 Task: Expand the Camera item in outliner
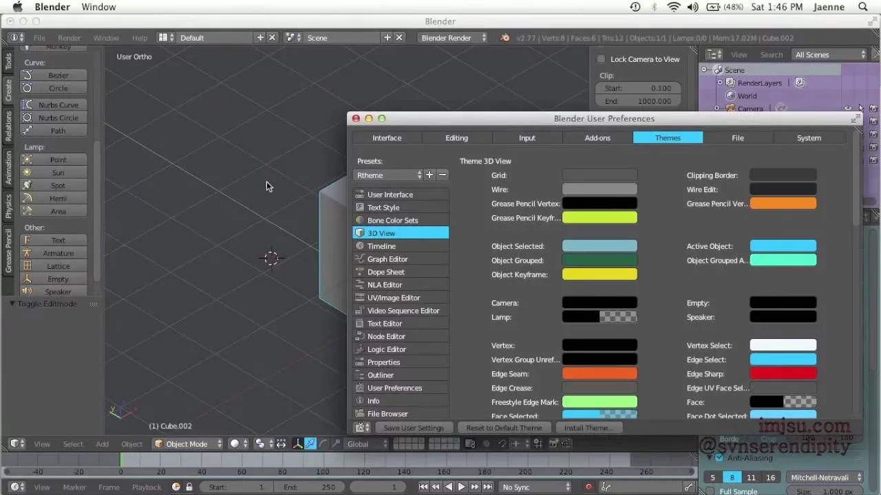pos(717,109)
